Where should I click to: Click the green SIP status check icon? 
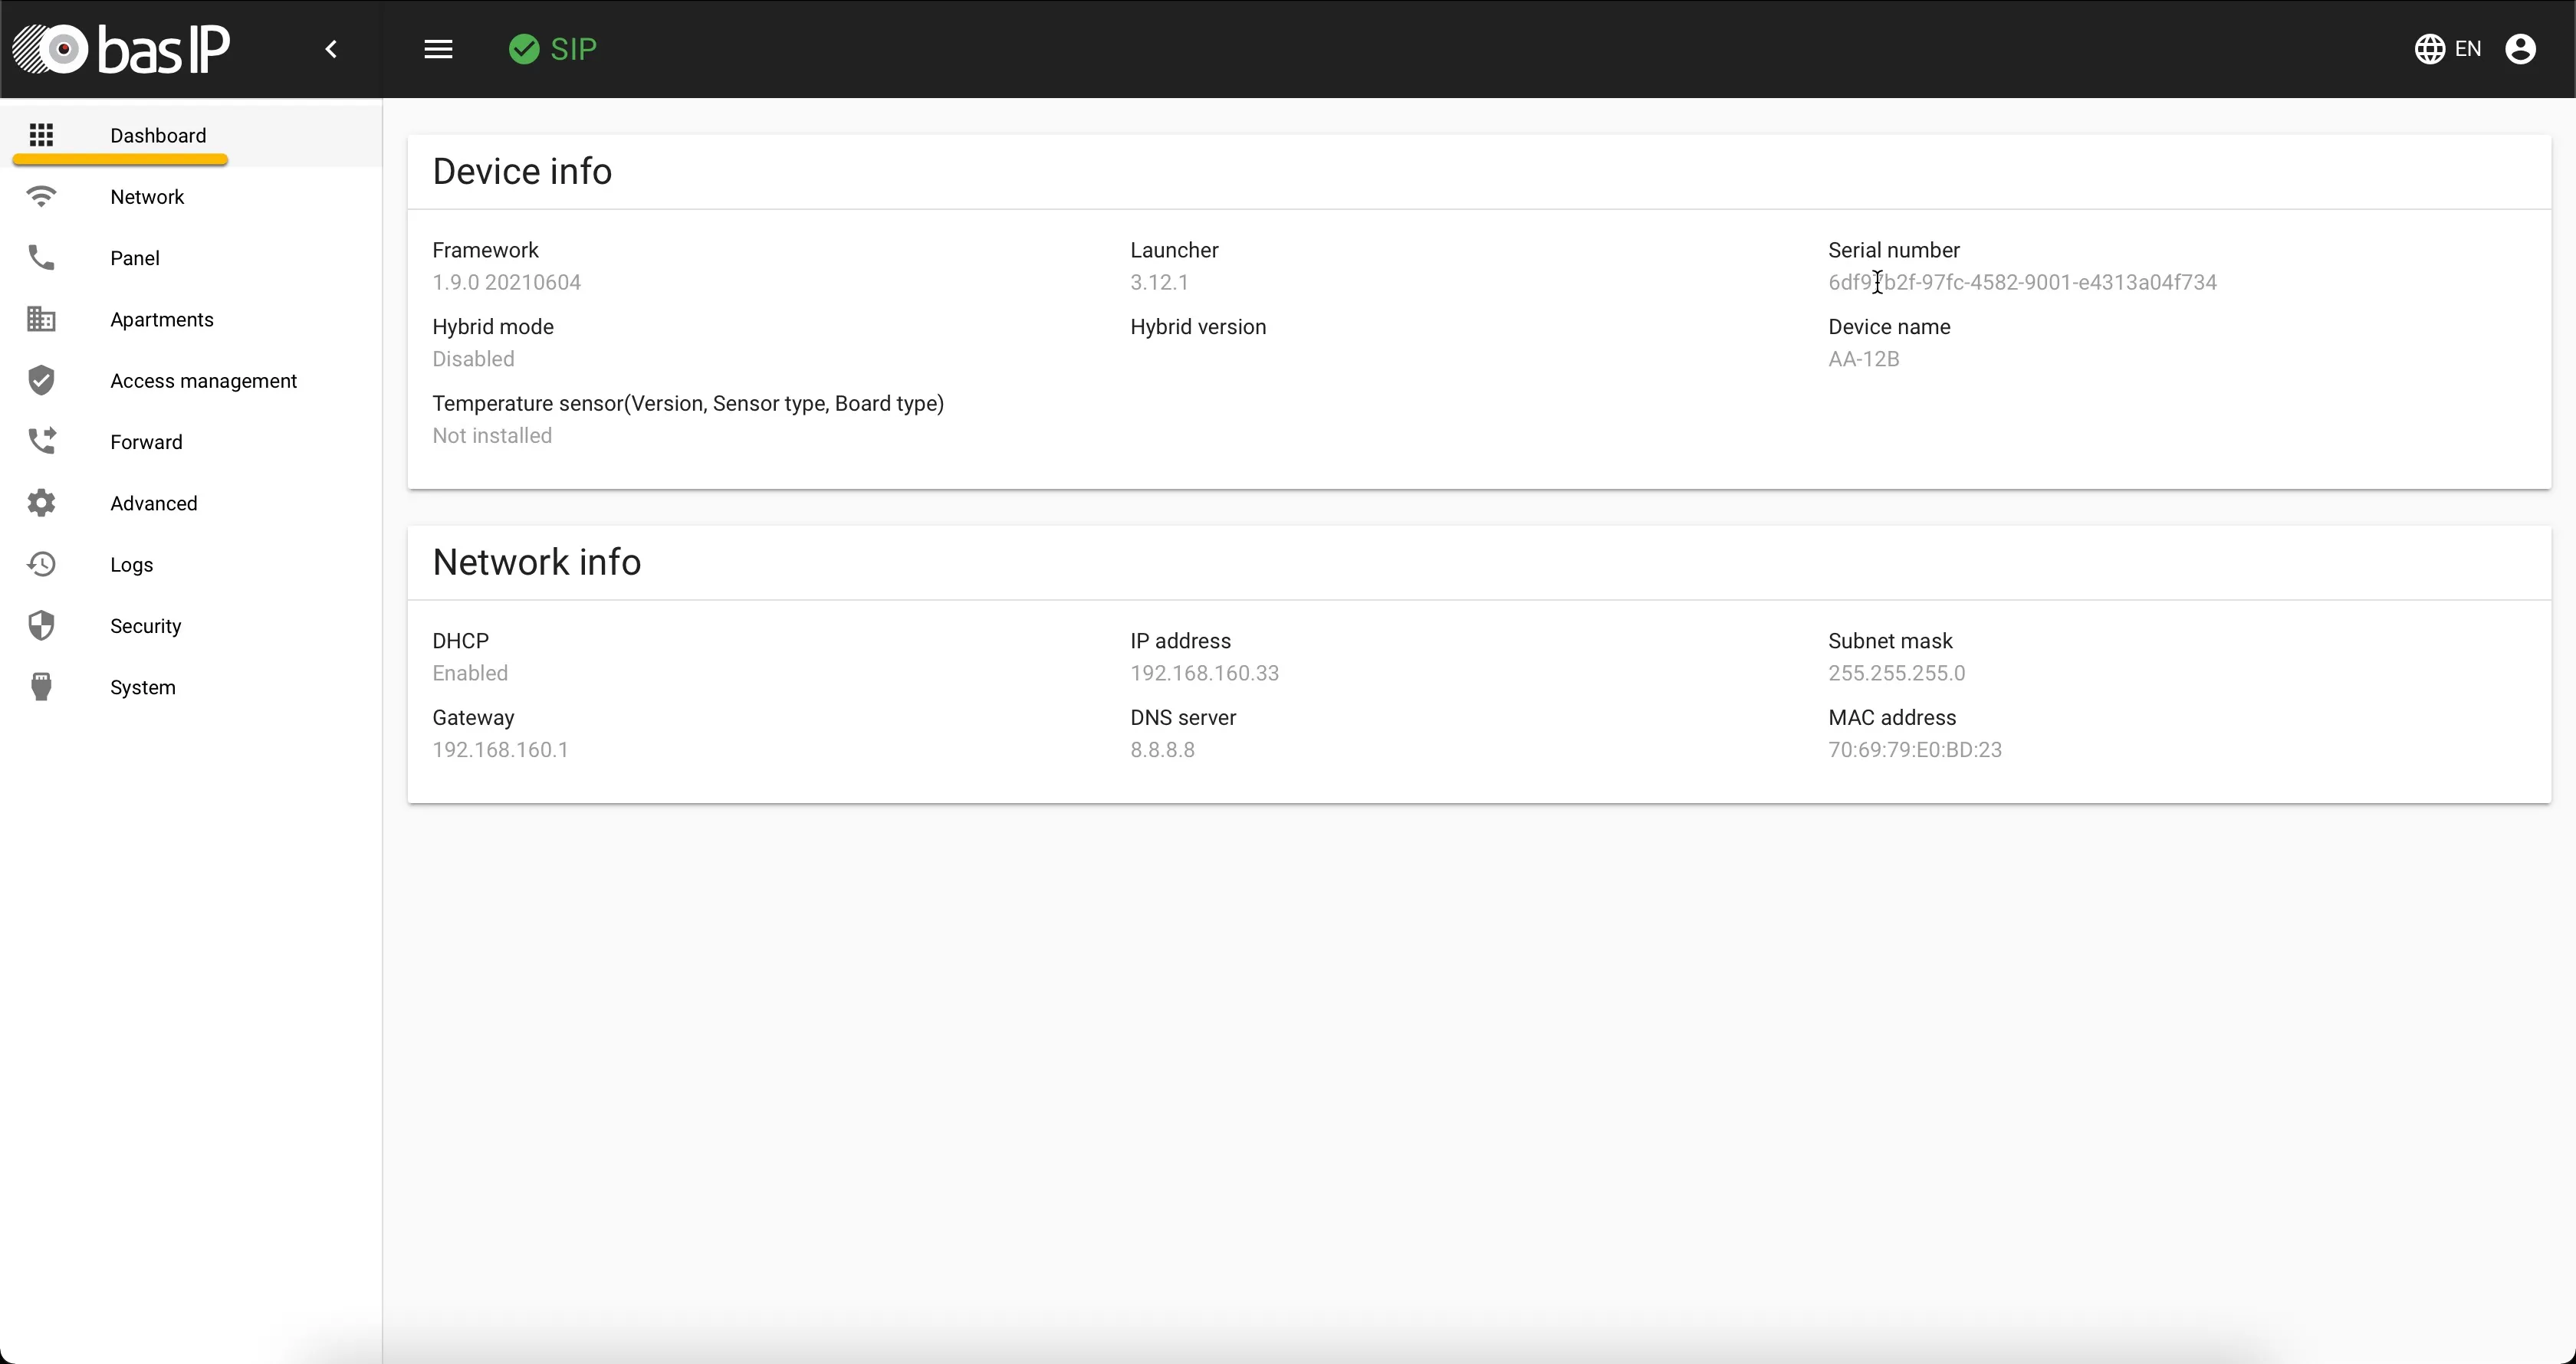(x=523, y=49)
